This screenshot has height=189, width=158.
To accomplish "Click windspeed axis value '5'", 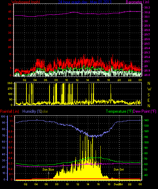I will click(11, 68).
